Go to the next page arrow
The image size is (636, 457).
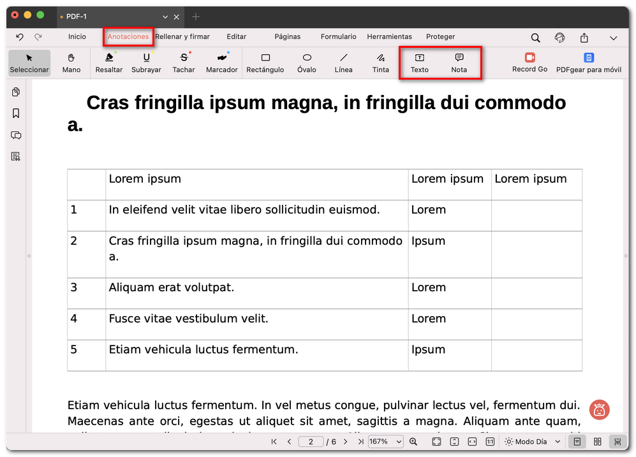tap(345, 442)
